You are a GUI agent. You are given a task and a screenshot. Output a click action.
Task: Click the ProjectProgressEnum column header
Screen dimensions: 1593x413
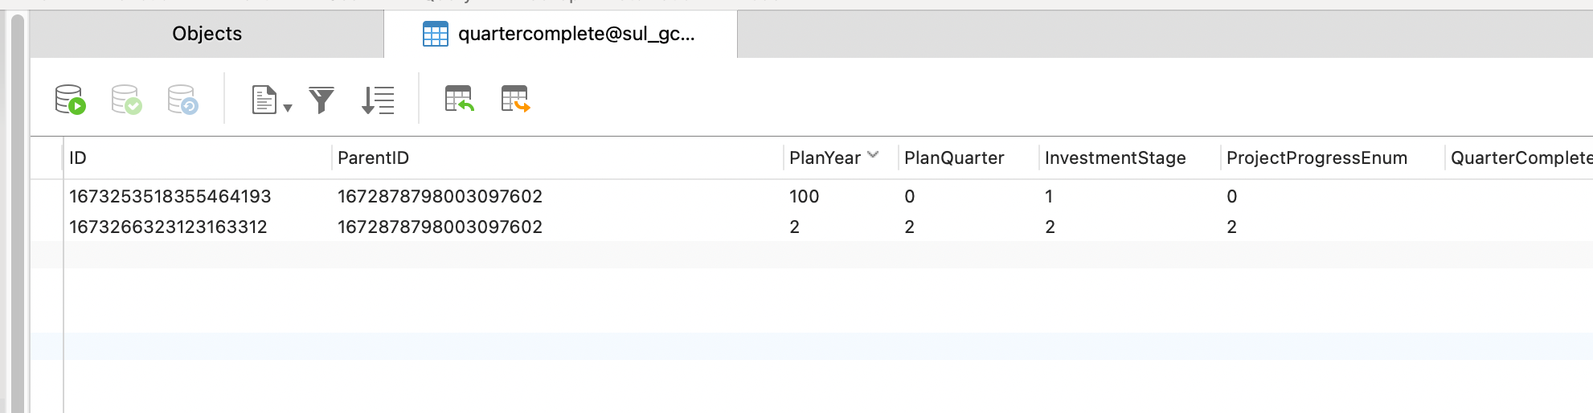(1317, 158)
